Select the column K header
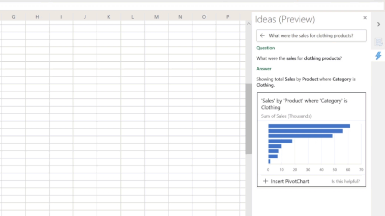Viewport: 385px width, 216px height. (109, 17)
